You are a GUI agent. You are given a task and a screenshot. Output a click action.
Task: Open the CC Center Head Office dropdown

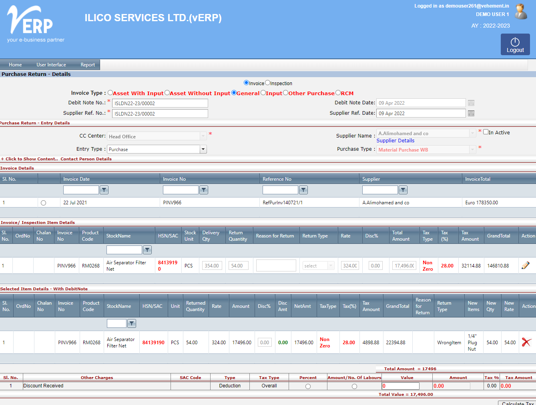203,136
